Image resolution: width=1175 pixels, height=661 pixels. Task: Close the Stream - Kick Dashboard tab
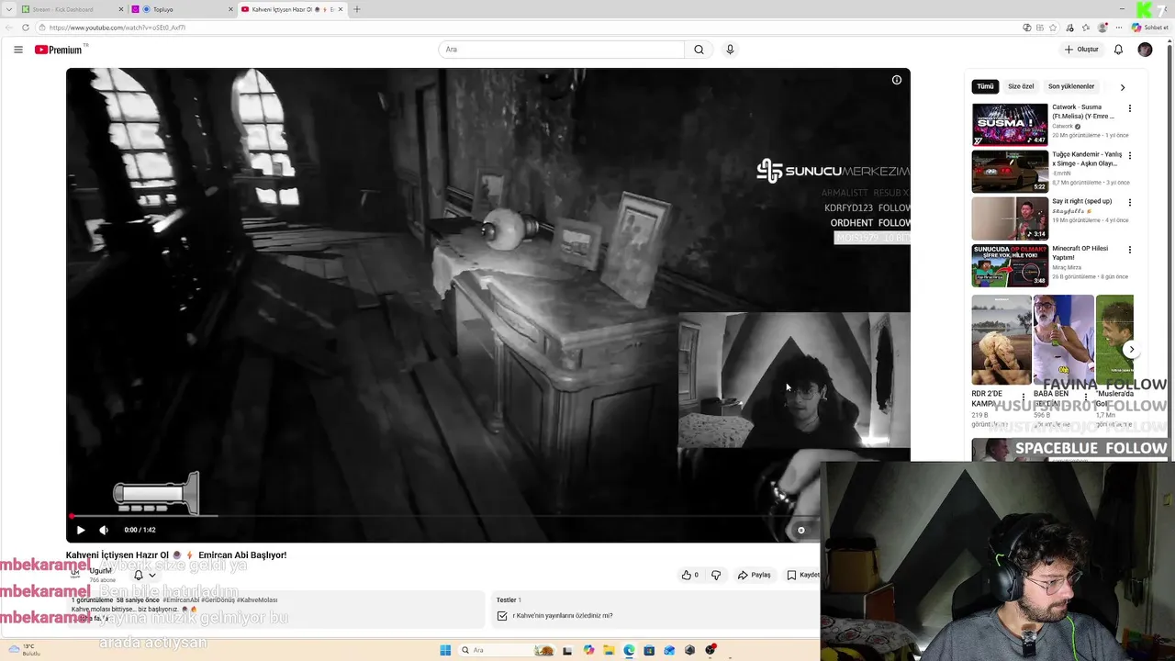[121, 9]
